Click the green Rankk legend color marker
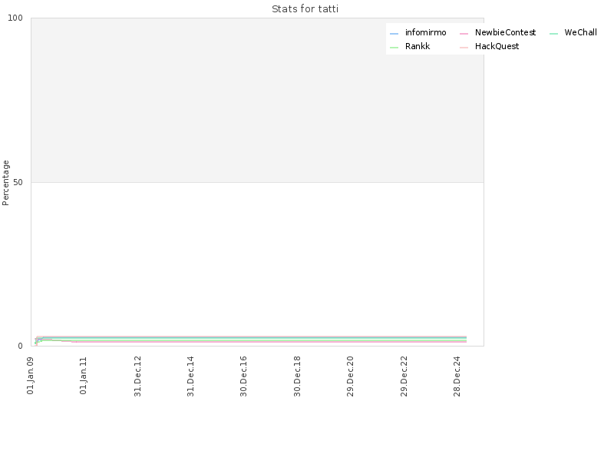This screenshot has height=461, width=614. click(x=394, y=48)
